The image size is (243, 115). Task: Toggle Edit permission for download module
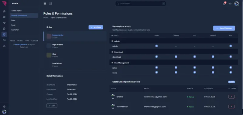point(194,57)
